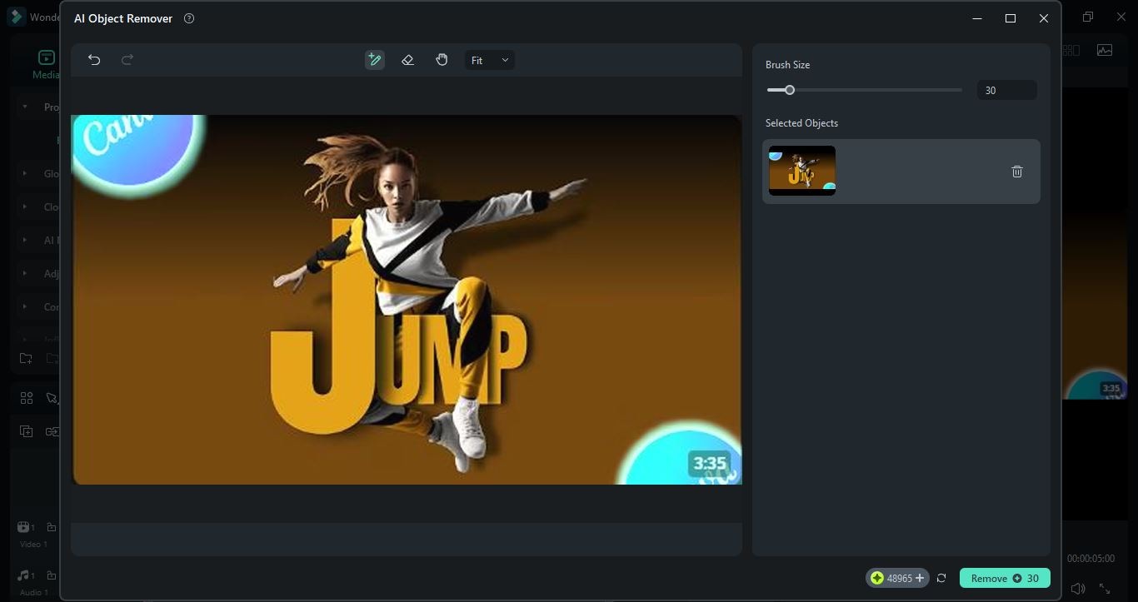
Task: Restore down the Filmora main window
Action: [1088, 17]
